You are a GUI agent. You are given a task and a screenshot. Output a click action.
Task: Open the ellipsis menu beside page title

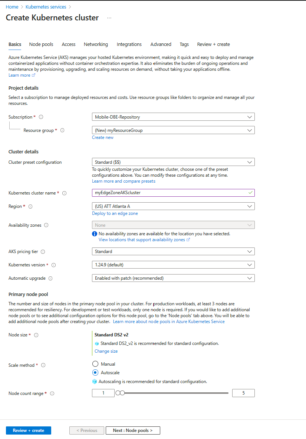(109, 18)
